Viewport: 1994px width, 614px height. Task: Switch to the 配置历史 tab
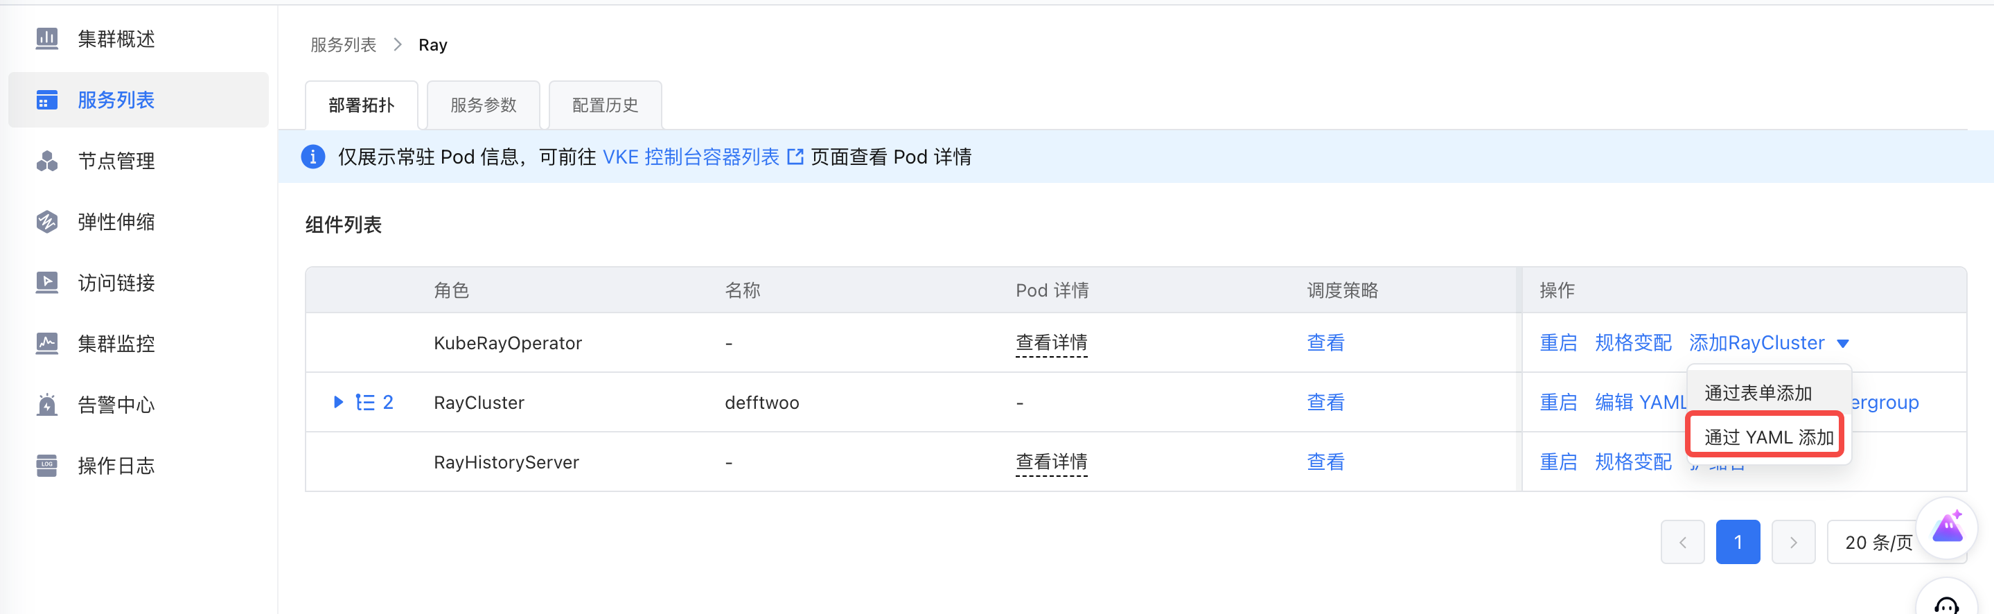pyautogui.click(x=605, y=105)
